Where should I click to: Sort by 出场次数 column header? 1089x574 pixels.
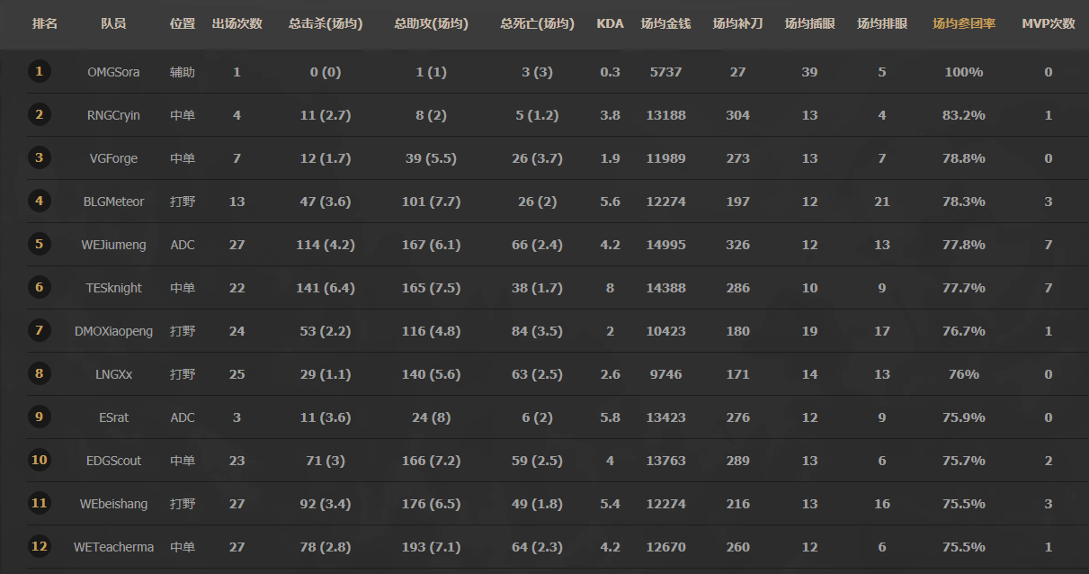[237, 24]
